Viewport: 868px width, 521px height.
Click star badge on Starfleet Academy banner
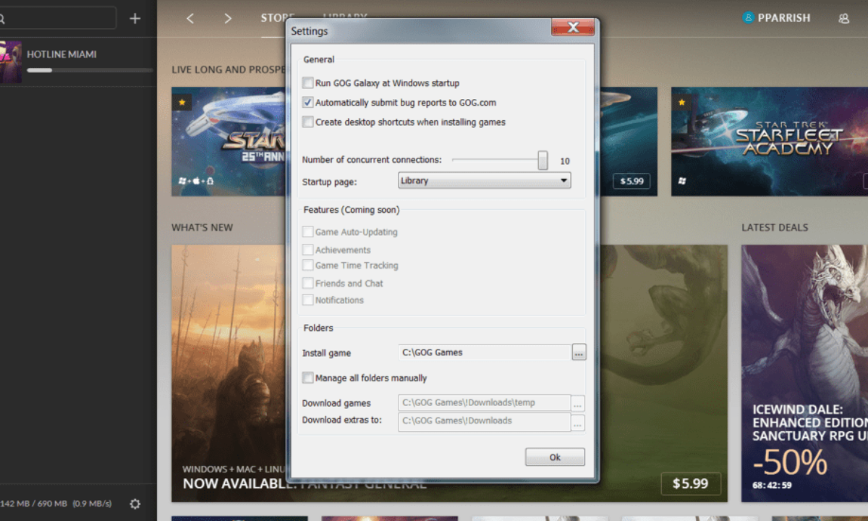[x=681, y=103]
